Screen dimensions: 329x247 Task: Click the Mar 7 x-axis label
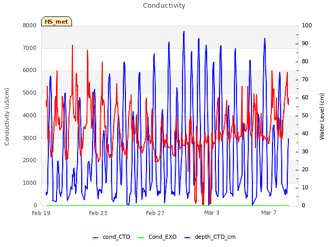click(269, 213)
